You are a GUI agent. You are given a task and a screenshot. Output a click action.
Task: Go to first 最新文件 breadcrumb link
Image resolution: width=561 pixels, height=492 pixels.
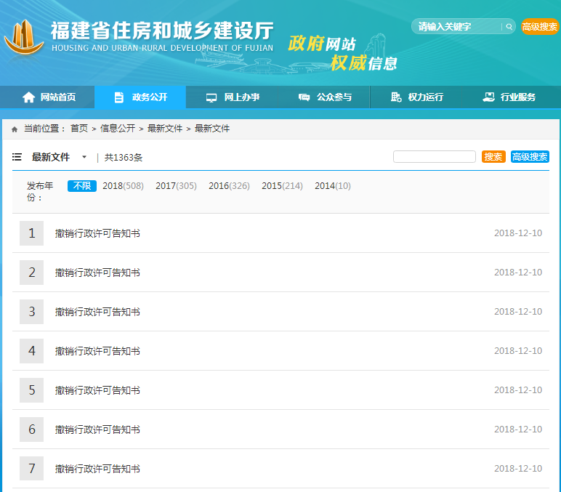165,129
